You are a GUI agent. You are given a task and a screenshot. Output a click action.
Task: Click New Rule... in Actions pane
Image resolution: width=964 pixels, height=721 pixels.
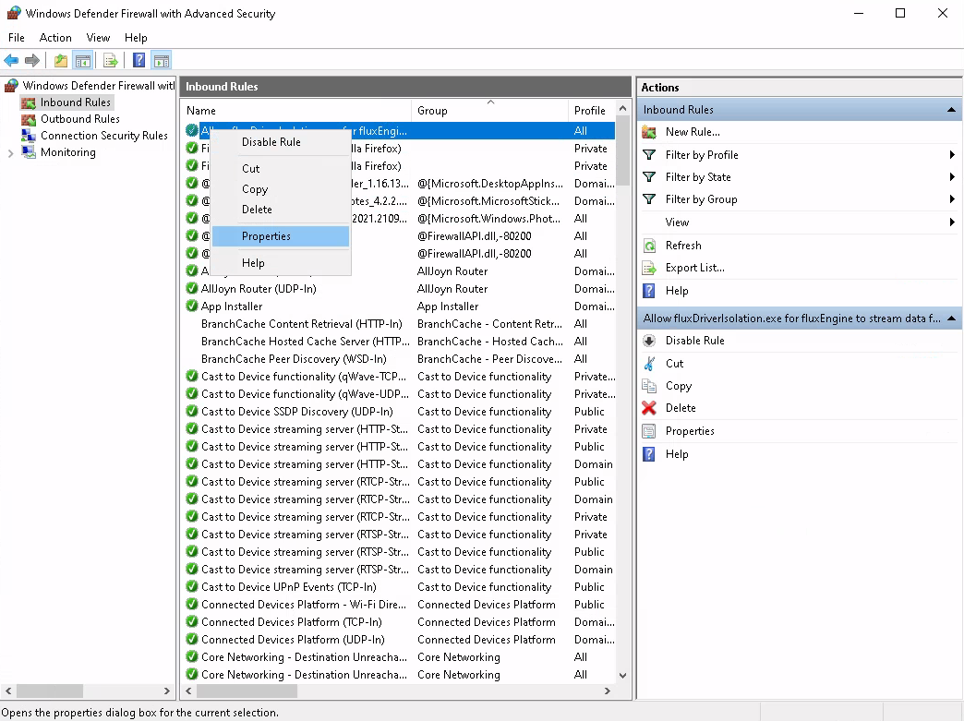point(693,131)
